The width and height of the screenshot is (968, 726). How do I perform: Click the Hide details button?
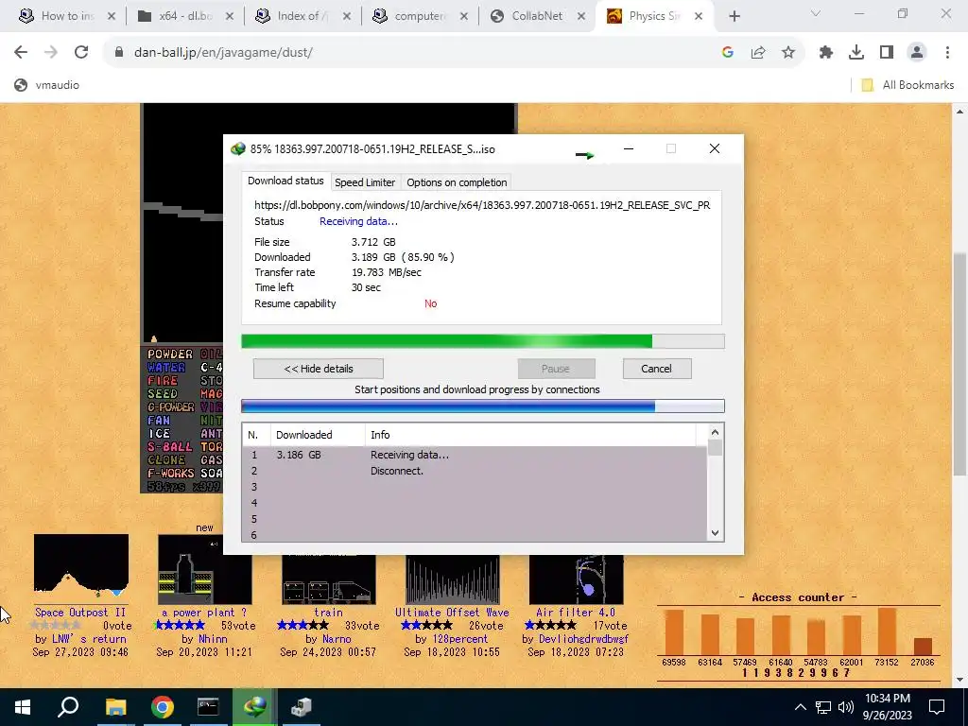tap(319, 369)
